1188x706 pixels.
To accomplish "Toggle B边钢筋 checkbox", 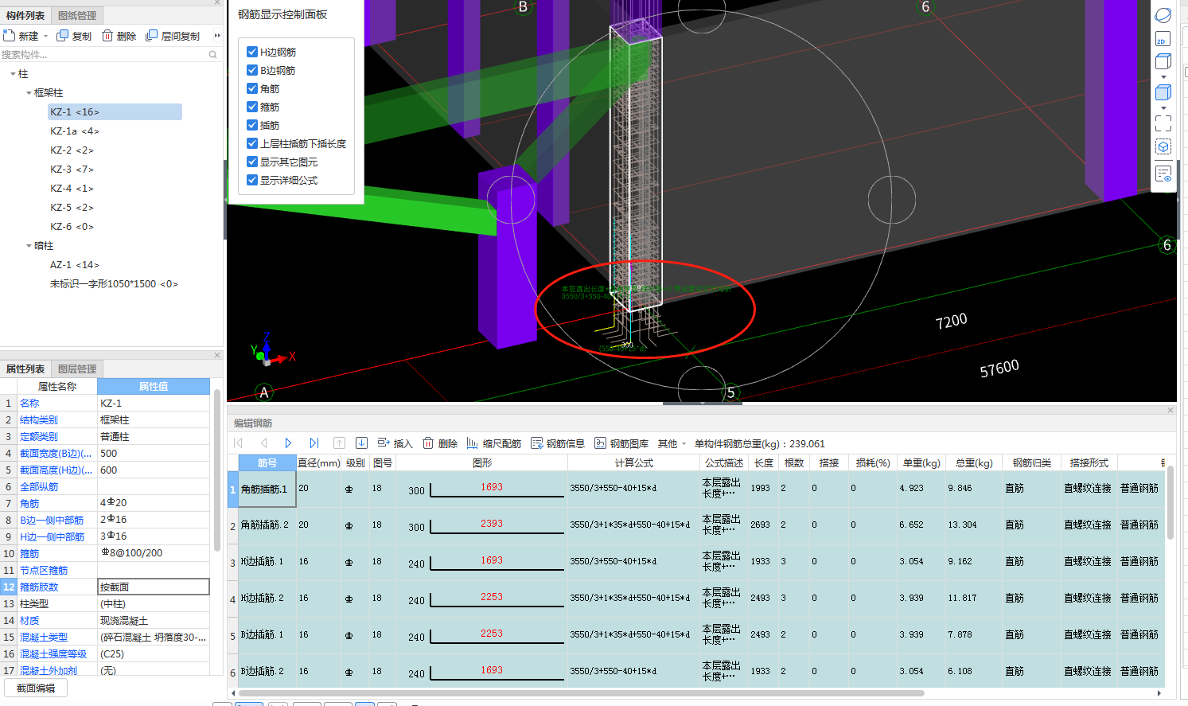I will pyautogui.click(x=252, y=70).
